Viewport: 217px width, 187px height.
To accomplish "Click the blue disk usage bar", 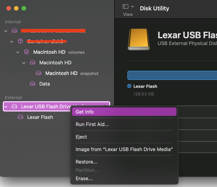I will pyautogui.click(x=172, y=75).
